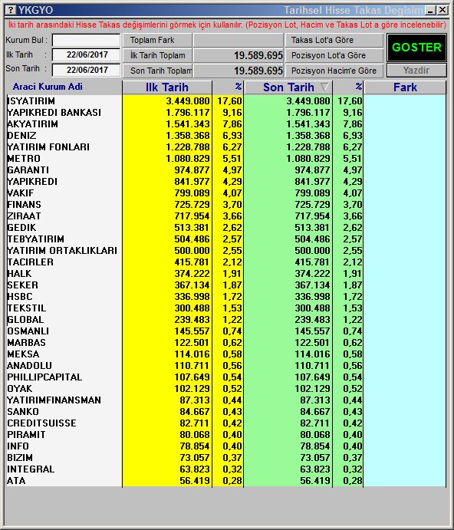Sort by the Ilk Tarih column header
This screenshot has width=454, height=530.
tap(167, 87)
